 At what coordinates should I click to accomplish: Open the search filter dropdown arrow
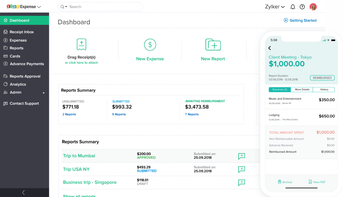coord(66,7)
